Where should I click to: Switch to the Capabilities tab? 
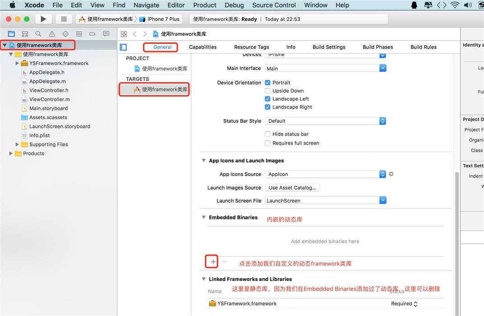point(203,47)
